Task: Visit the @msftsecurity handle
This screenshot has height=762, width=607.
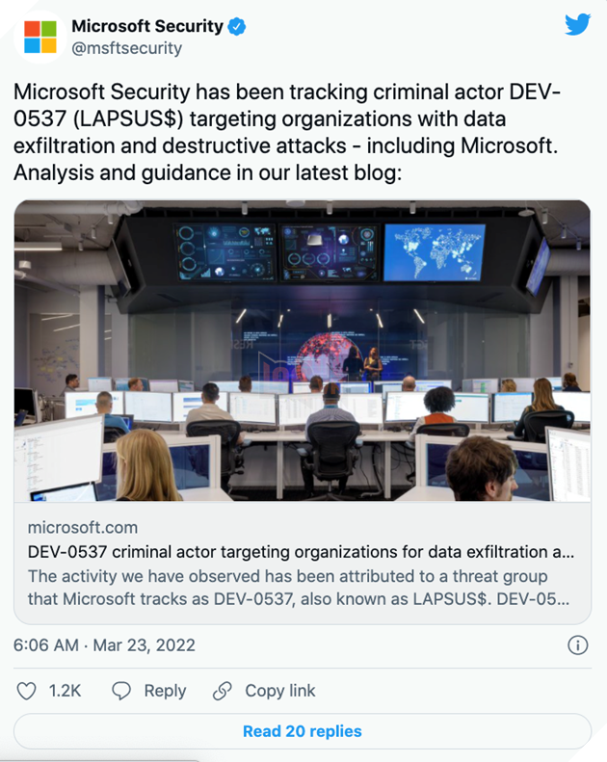Action: [x=126, y=48]
